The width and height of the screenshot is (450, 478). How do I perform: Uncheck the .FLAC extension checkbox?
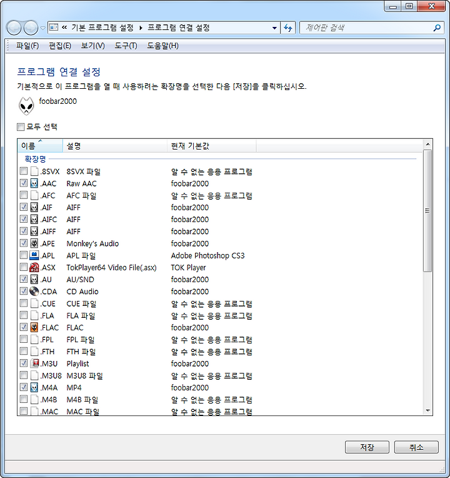pos(24,327)
